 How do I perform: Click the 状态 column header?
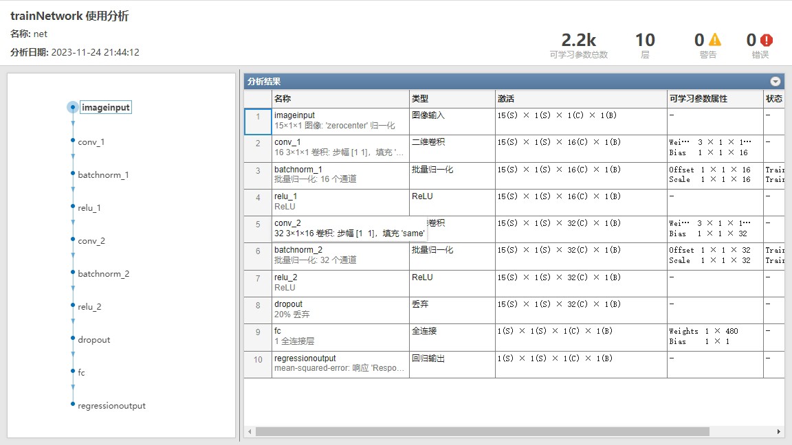[774, 98]
